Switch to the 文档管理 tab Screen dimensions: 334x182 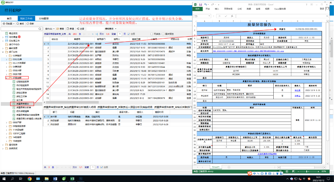click(x=43, y=18)
